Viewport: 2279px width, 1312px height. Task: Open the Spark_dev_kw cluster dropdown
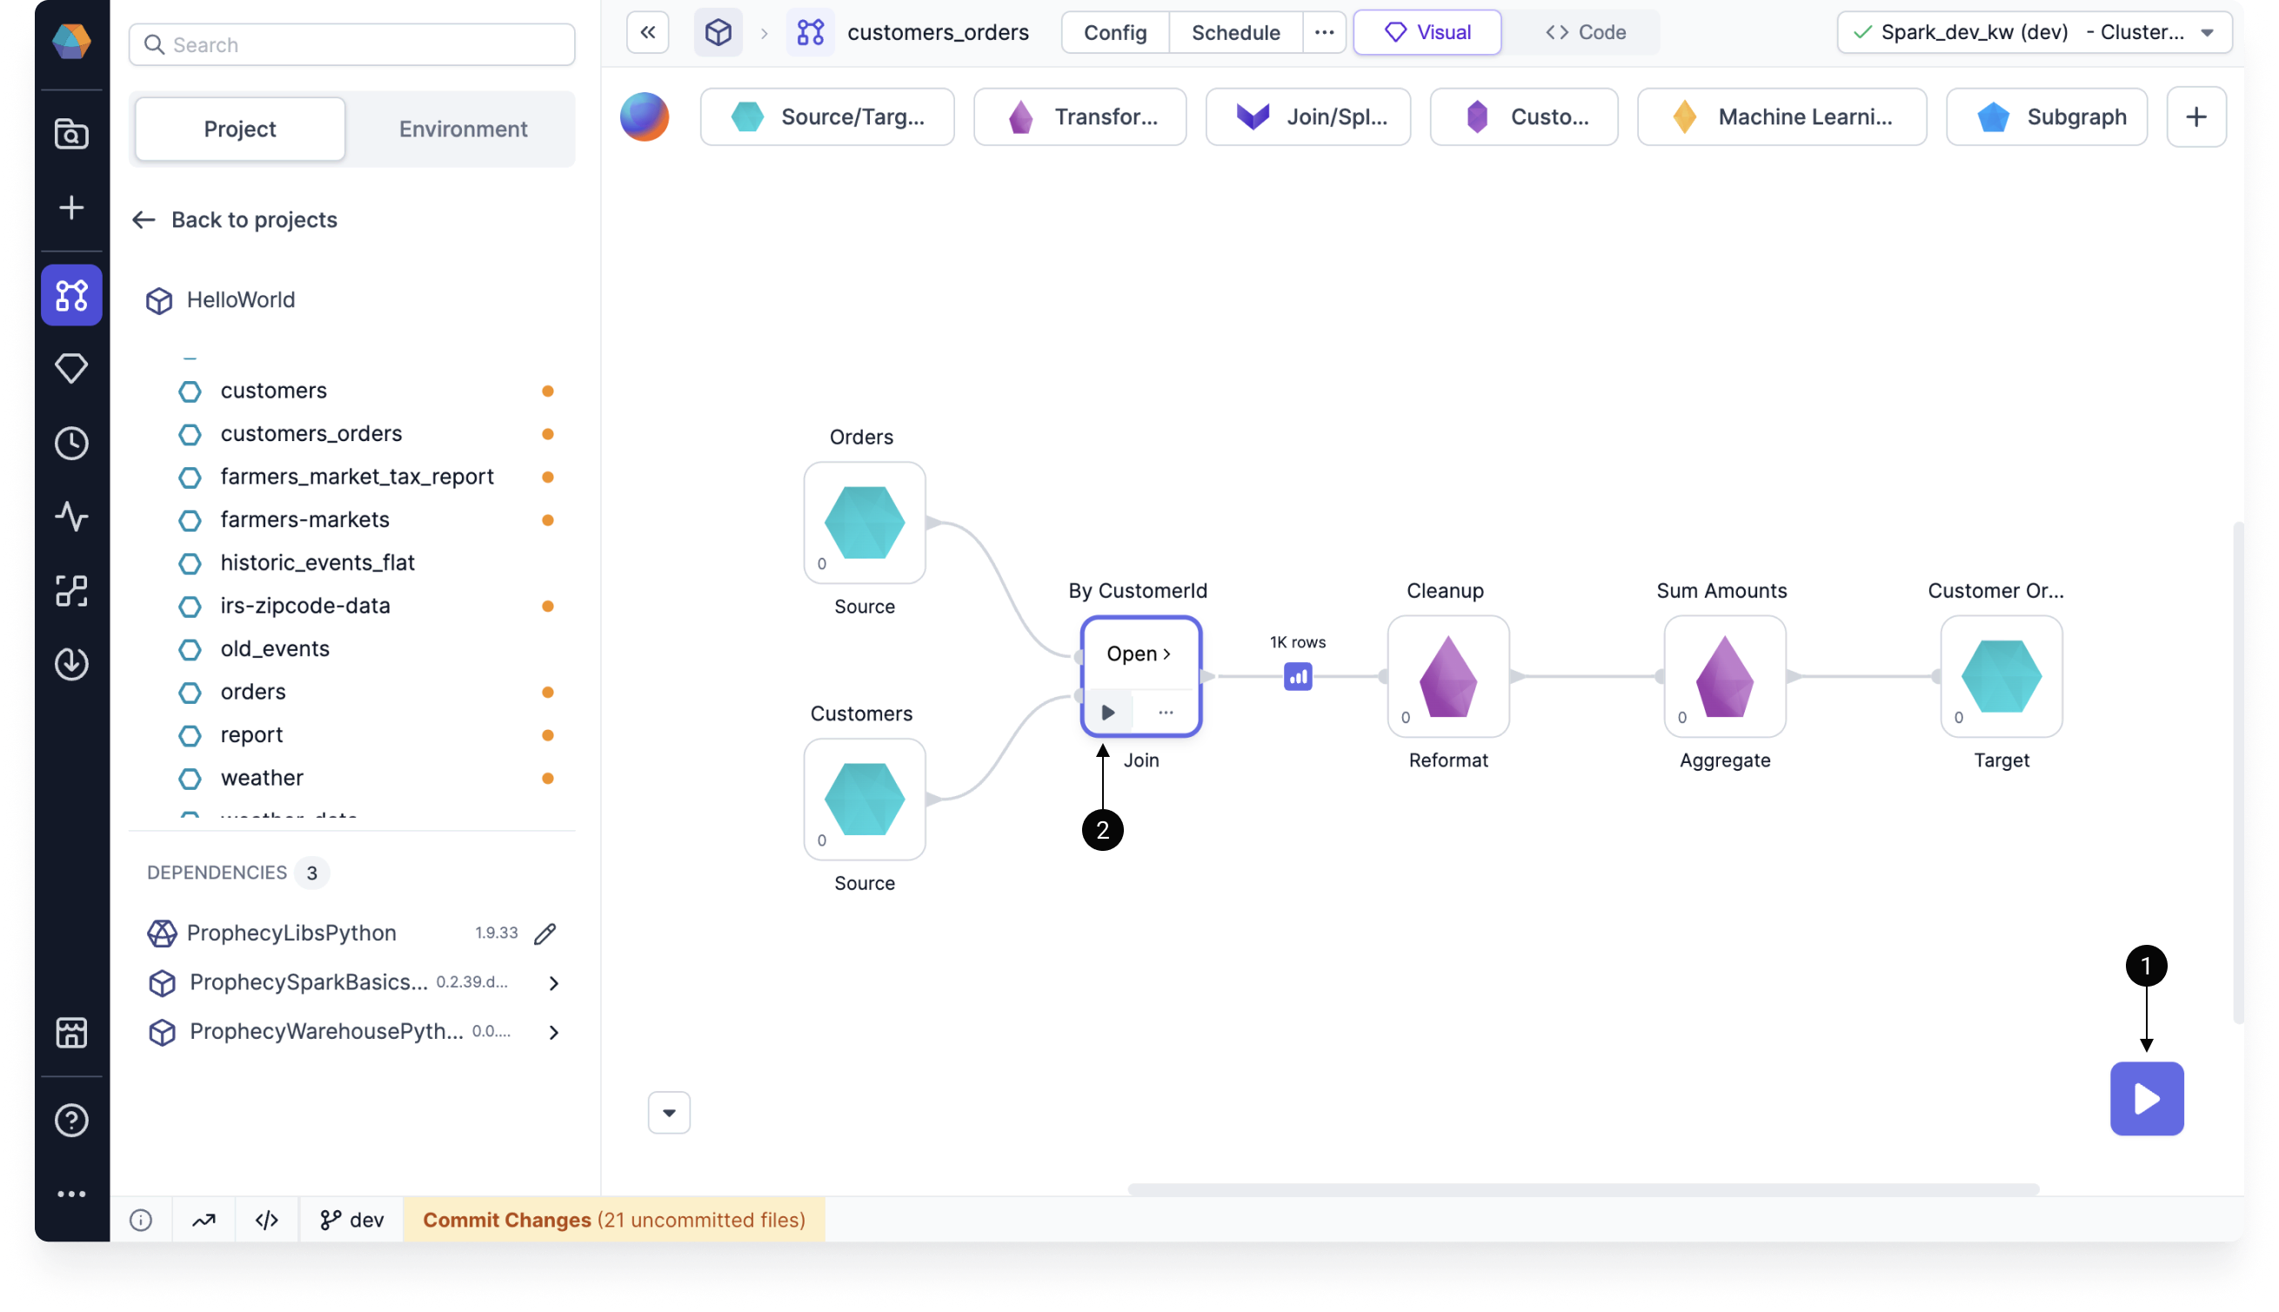(x=2034, y=32)
